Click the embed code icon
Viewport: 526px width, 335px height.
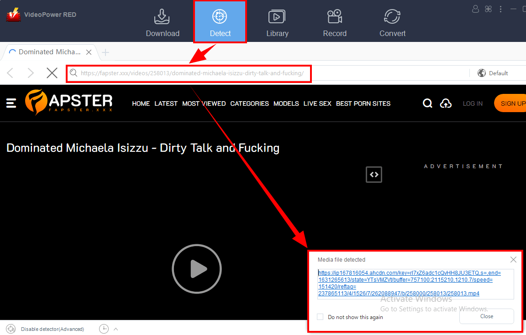point(373,175)
